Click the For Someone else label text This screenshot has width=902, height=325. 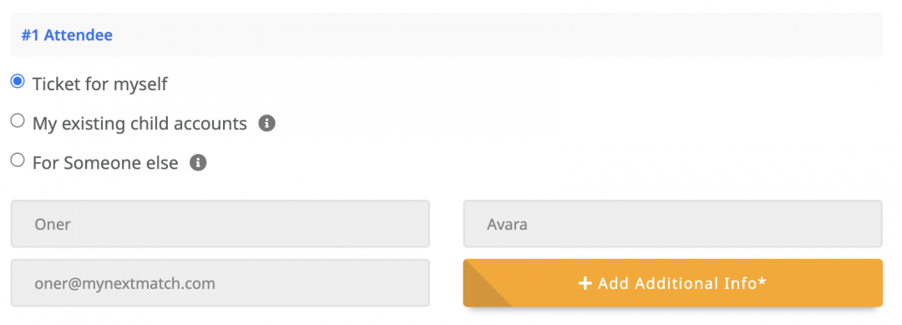105,164
